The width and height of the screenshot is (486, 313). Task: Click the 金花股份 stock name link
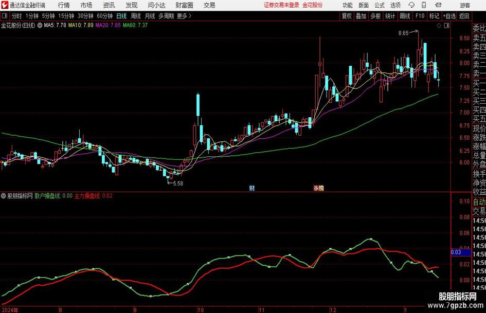click(313, 5)
